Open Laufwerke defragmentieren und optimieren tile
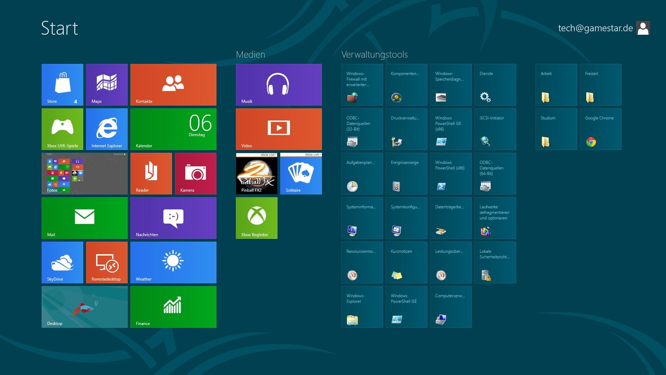Screen dimensions: 666x375 click(x=495, y=218)
